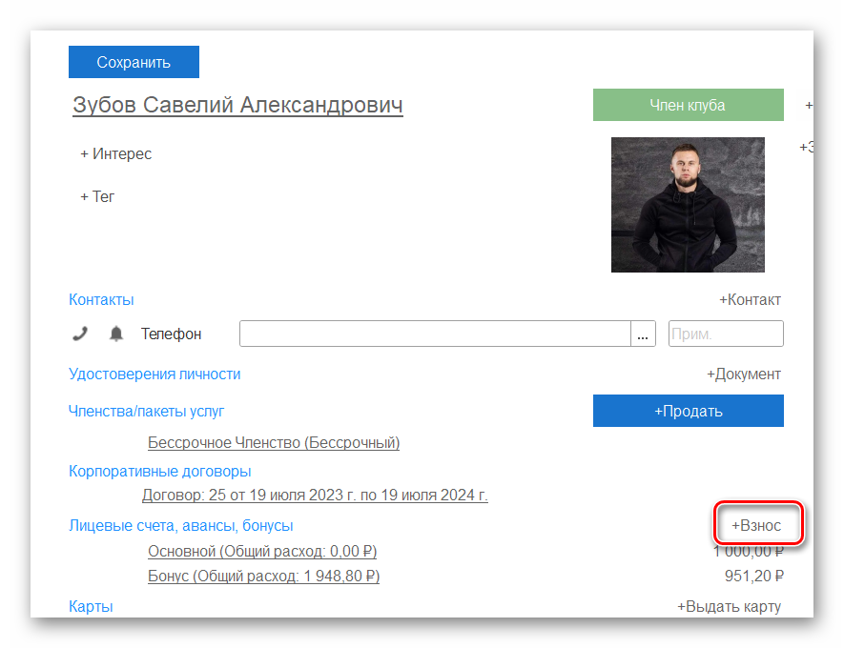Add an interest with + Интерес
This screenshot has width=844, height=648.
[x=115, y=153]
